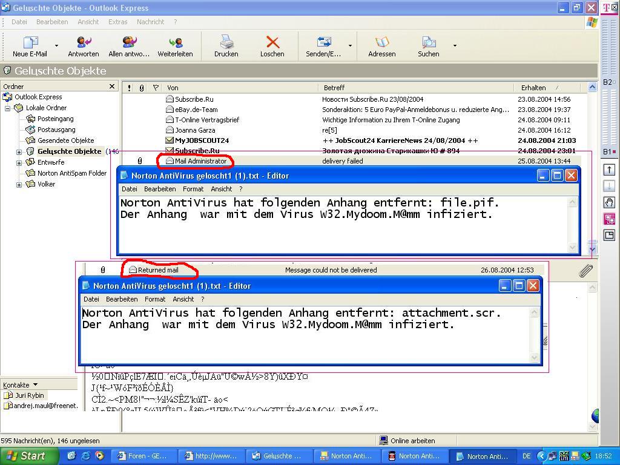Reply using the Antworten button
Viewport: 620px width, 465px height.
[x=84, y=47]
